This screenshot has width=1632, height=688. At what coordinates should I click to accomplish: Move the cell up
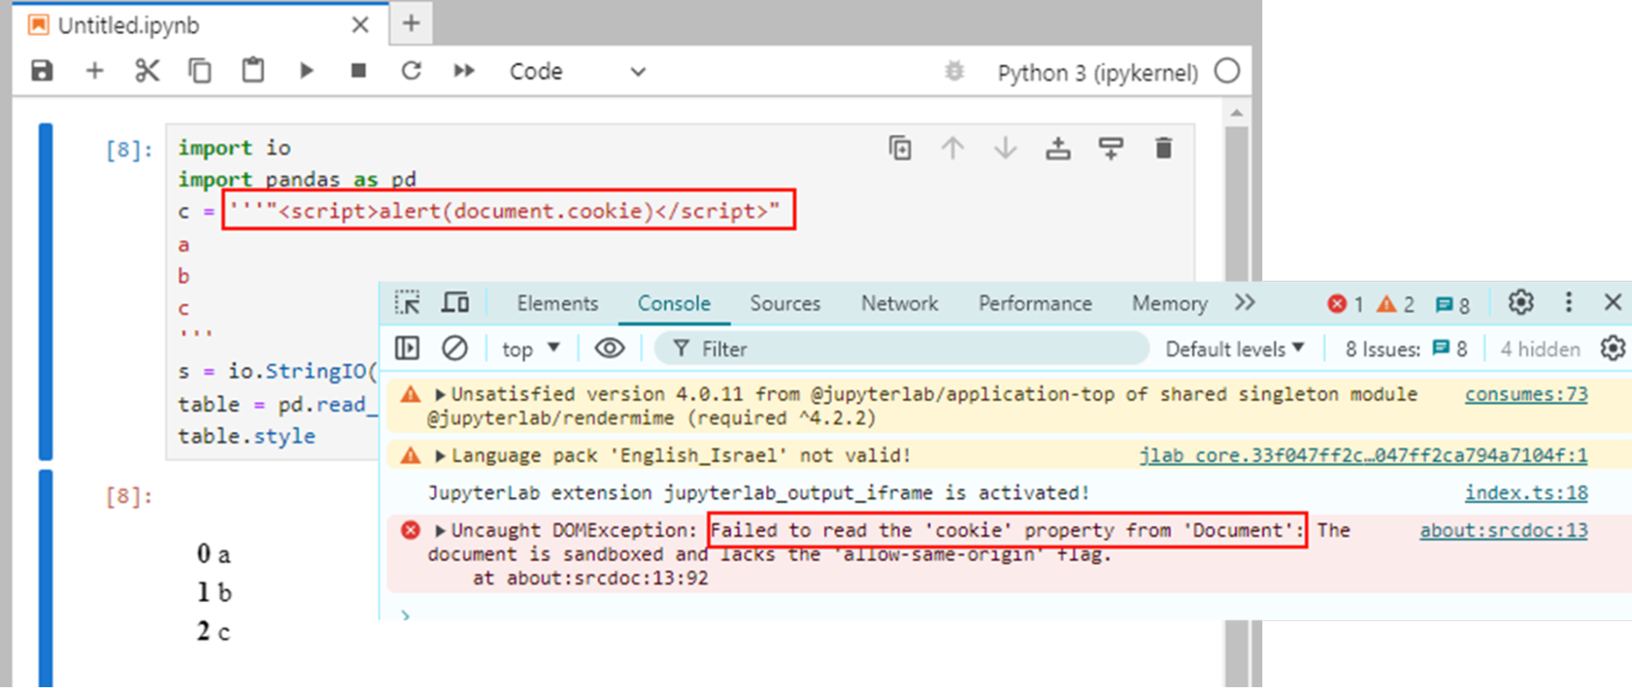coord(953,149)
